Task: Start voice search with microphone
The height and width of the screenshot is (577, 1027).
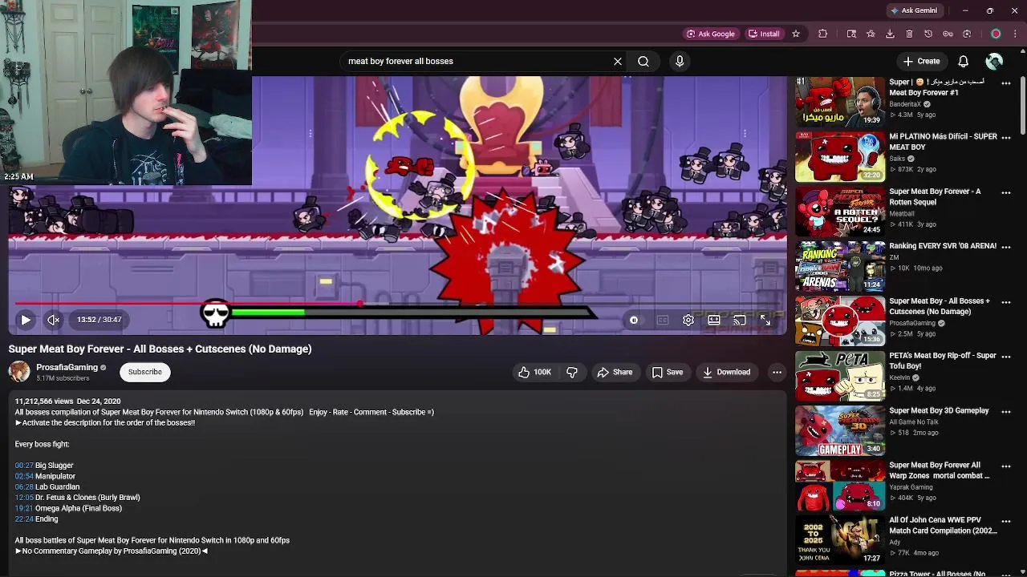Action: [x=680, y=61]
